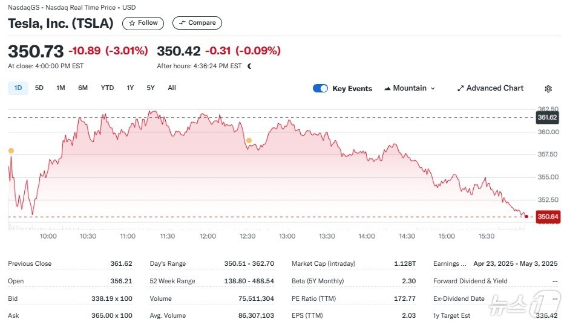Select the All time range tab
Screen dimensions: 567x325
click(x=172, y=88)
